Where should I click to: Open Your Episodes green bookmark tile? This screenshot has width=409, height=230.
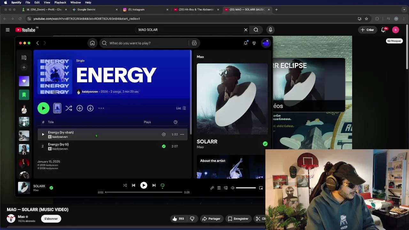click(24, 95)
